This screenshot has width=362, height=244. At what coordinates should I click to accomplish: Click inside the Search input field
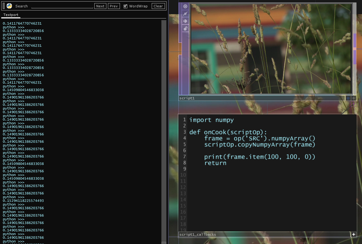coord(62,6)
